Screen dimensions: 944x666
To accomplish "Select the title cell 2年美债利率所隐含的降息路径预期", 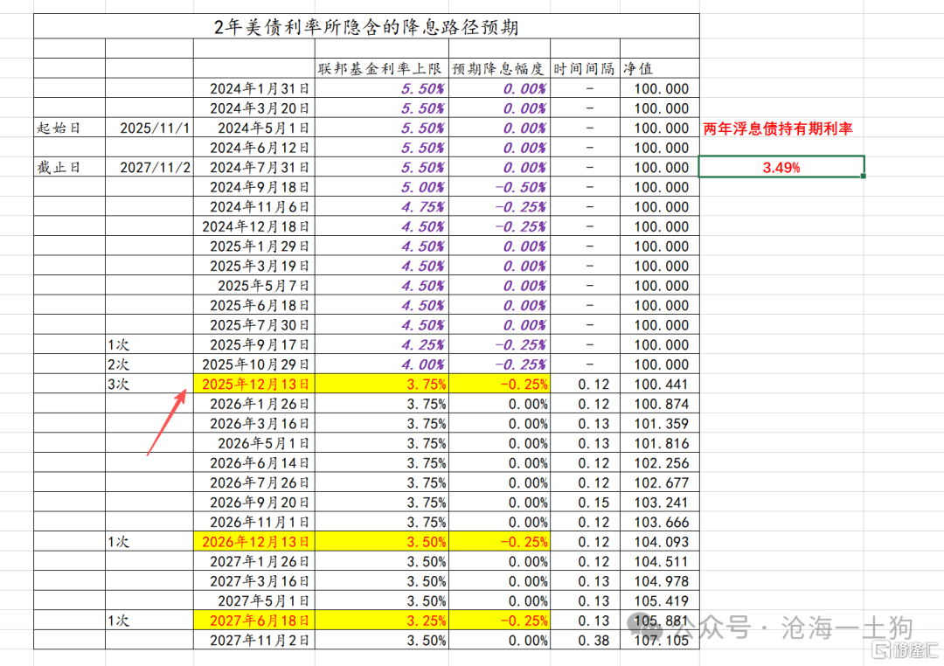I will pyautogui.click(x=366, y=27).
